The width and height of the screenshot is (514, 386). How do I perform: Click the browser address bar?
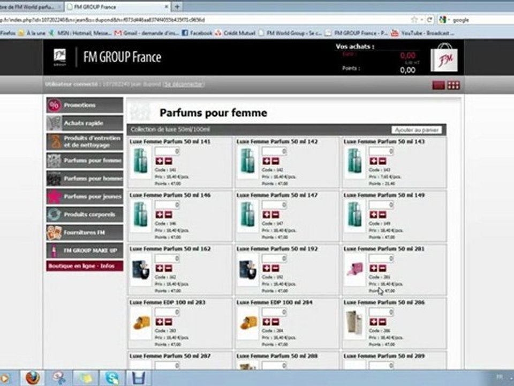[203, 20]
